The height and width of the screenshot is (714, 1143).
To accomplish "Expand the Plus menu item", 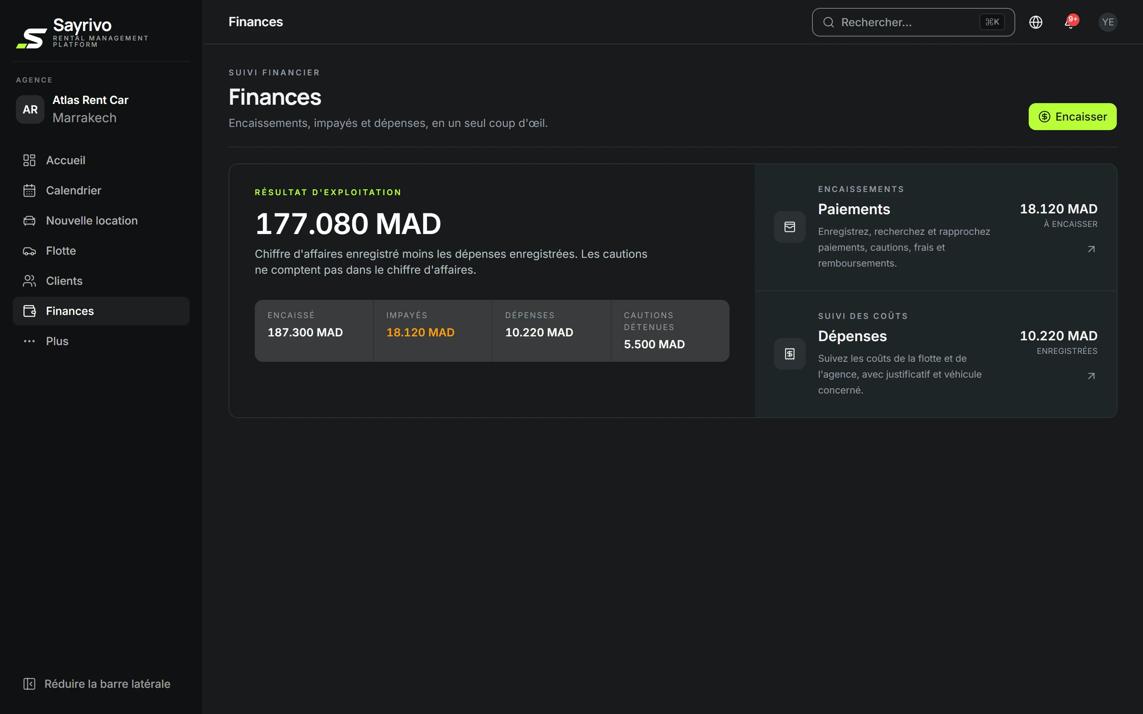I will click(101, 342).
